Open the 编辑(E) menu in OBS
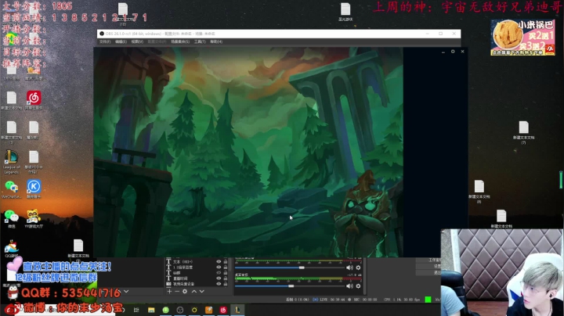This screenshot has width=564, height=316. click(121, 41)
